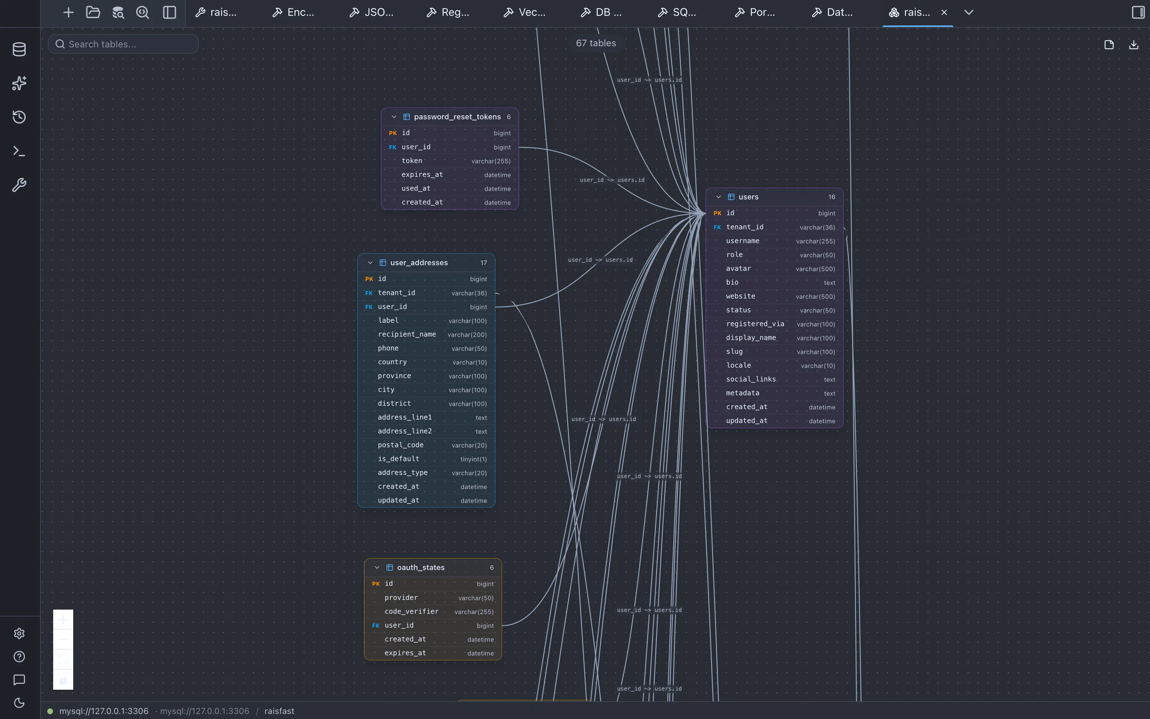The height and width of the screenshot is (719, 1150).
Task: Open the database search icon in toolbar
Action: [118, 12]
